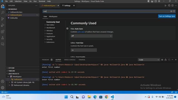Click the Font Size input showing 14

[84, 50]
